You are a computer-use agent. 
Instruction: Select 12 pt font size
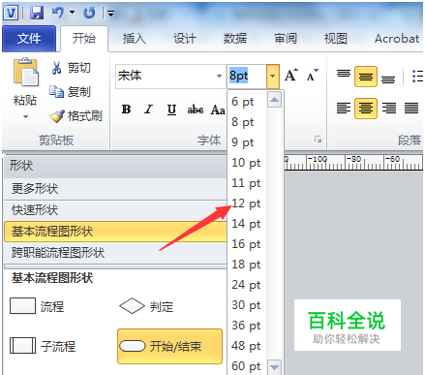[x=247, y=203]
